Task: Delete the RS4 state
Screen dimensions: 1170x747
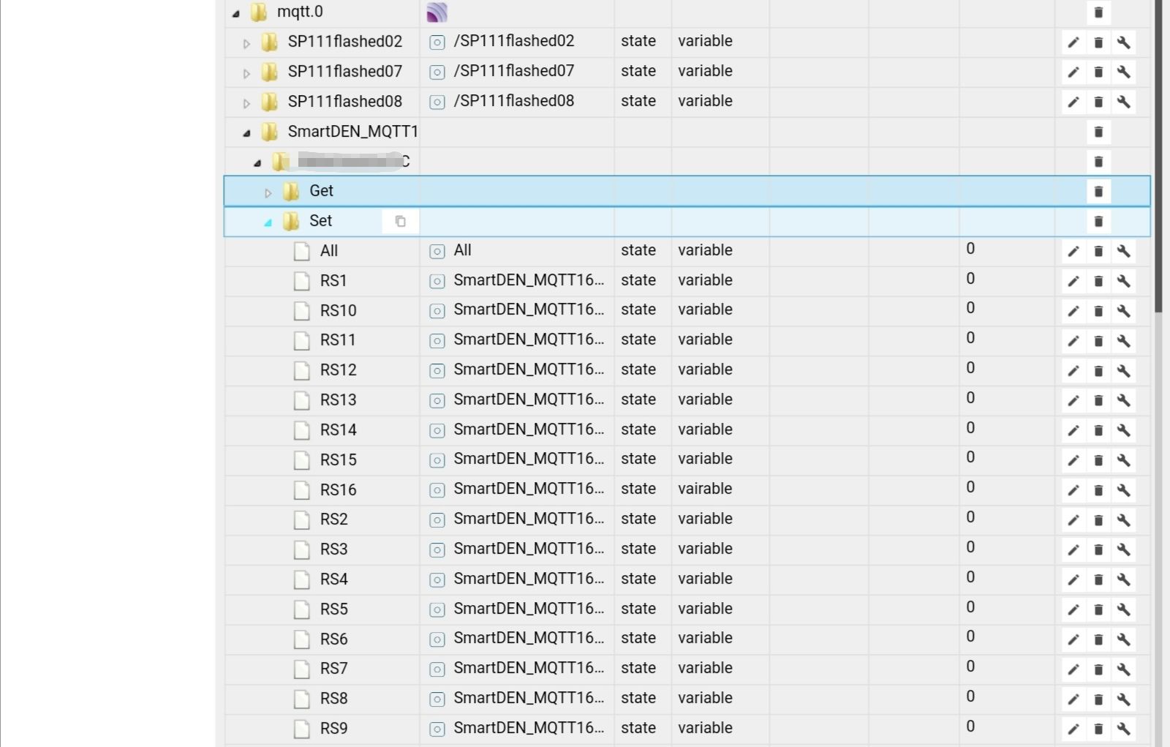Action: 1098,580
